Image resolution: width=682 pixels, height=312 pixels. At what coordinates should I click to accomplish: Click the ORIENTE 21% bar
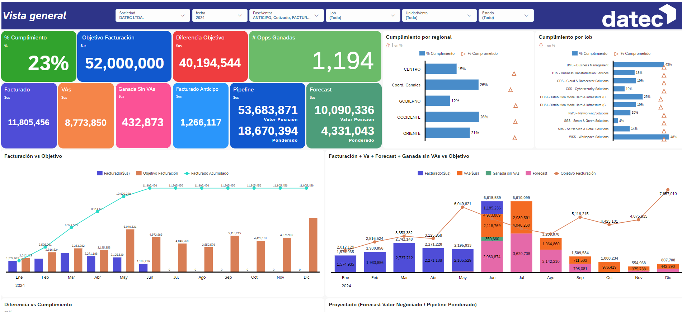(x=448, y=133)
